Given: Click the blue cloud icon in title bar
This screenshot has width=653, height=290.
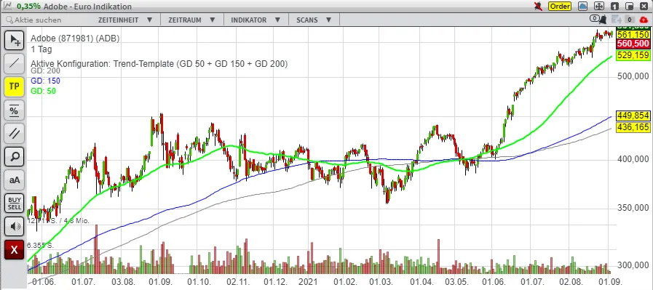Looking at the screenshot, I should 583,7.
